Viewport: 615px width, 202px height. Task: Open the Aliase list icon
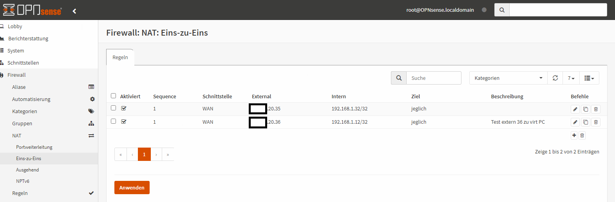91,87
